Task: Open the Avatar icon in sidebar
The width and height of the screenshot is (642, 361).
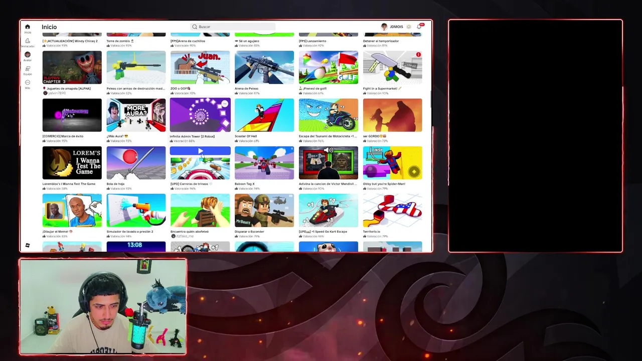Action: point(28,55)
